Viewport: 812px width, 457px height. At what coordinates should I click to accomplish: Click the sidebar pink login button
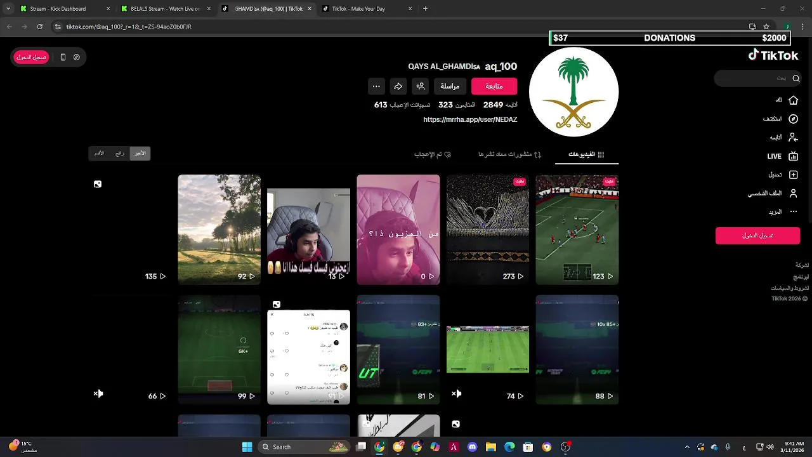[757, 235]
